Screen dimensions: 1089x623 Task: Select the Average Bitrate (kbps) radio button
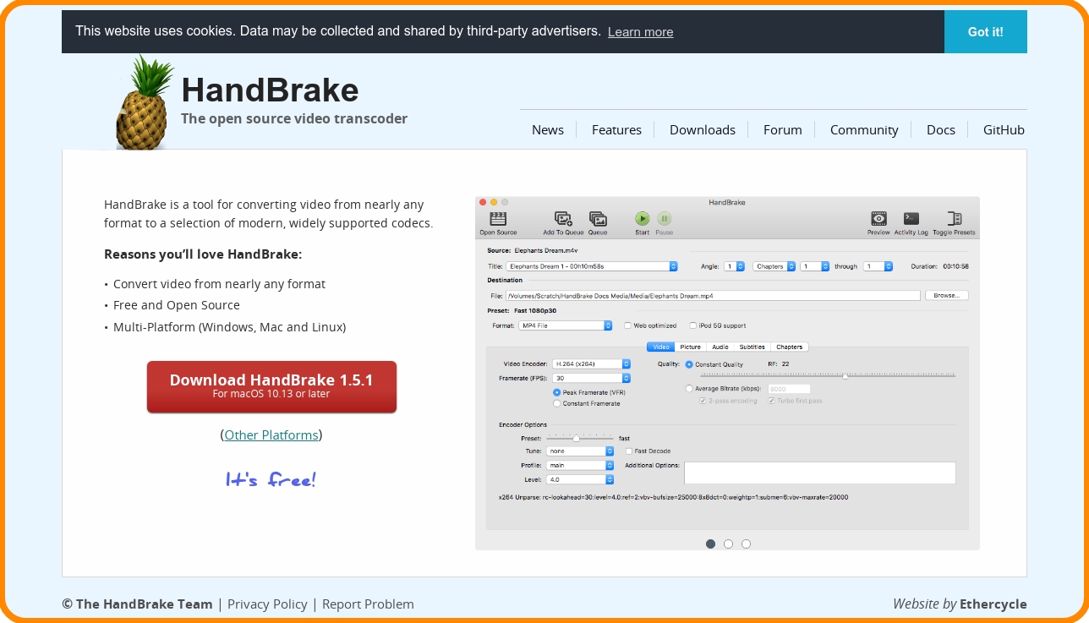tap(689, 388)
